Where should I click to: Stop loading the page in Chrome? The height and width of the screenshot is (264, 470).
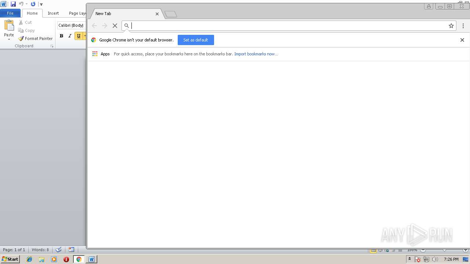[x=115, y=26]
